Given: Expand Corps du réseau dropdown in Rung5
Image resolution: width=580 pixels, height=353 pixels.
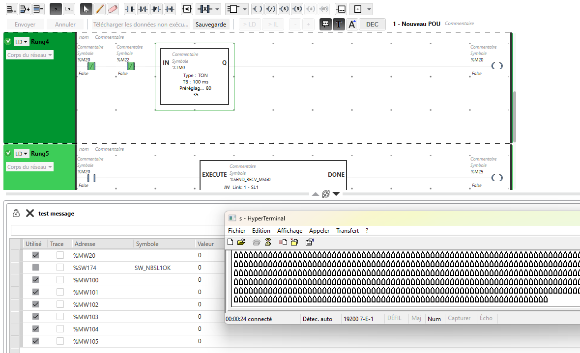Looking at the screenshot, I should point(29,167).
